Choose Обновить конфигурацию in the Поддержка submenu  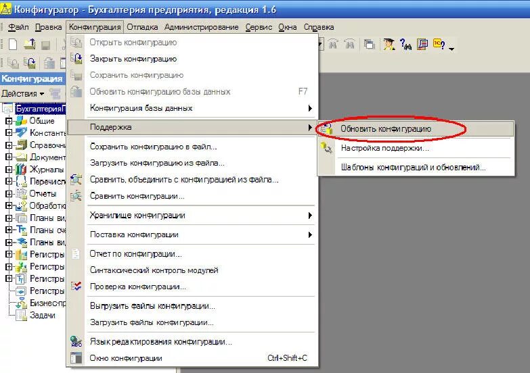tap(416, 128)
